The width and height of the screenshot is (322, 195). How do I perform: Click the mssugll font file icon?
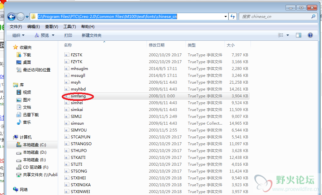[x=67, y=75]
